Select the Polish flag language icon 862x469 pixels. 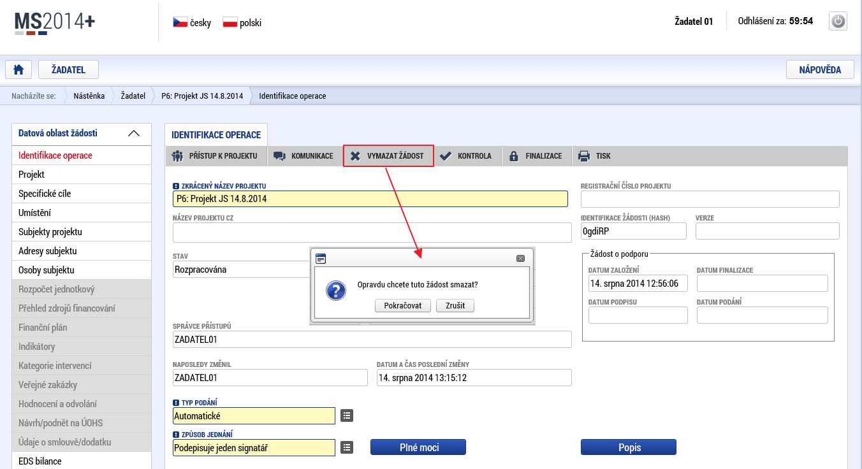point(230,22)
